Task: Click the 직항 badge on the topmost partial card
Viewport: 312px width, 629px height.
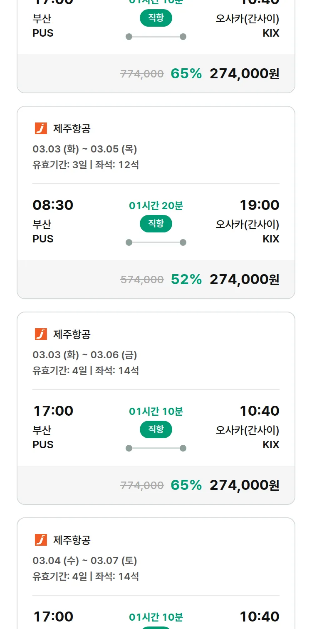Action: click(x=156, y=18)
